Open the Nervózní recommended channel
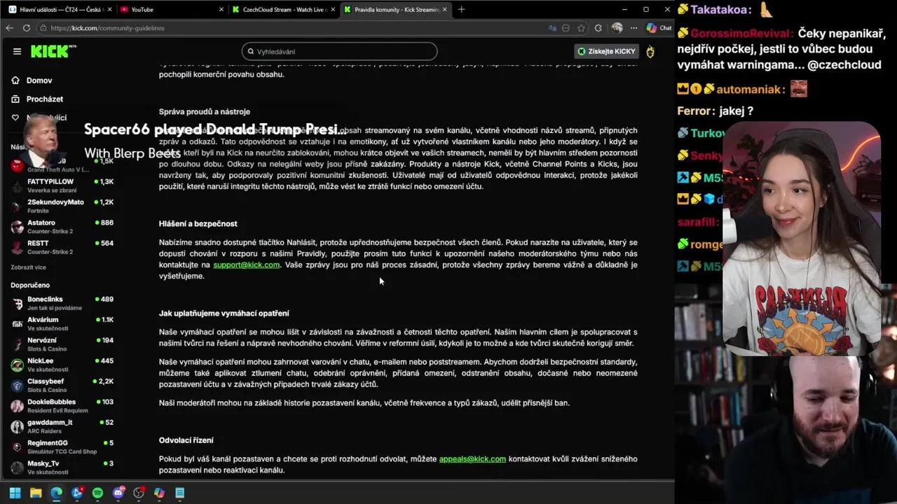Viewport: 897px width, 504px height. (63, 344)
